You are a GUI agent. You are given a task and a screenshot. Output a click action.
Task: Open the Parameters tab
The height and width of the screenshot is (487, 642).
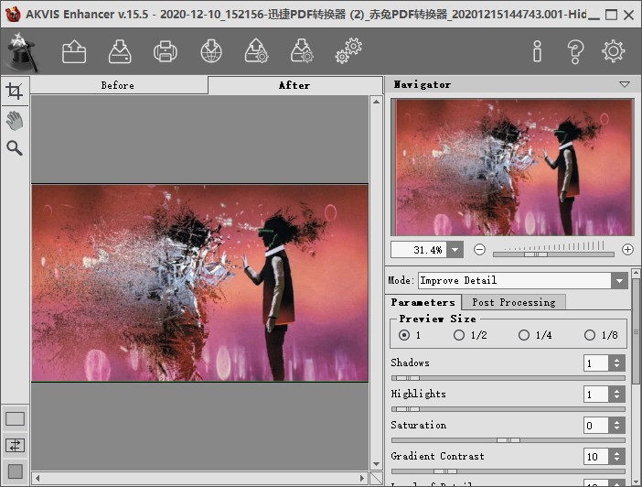coord(423,302)
